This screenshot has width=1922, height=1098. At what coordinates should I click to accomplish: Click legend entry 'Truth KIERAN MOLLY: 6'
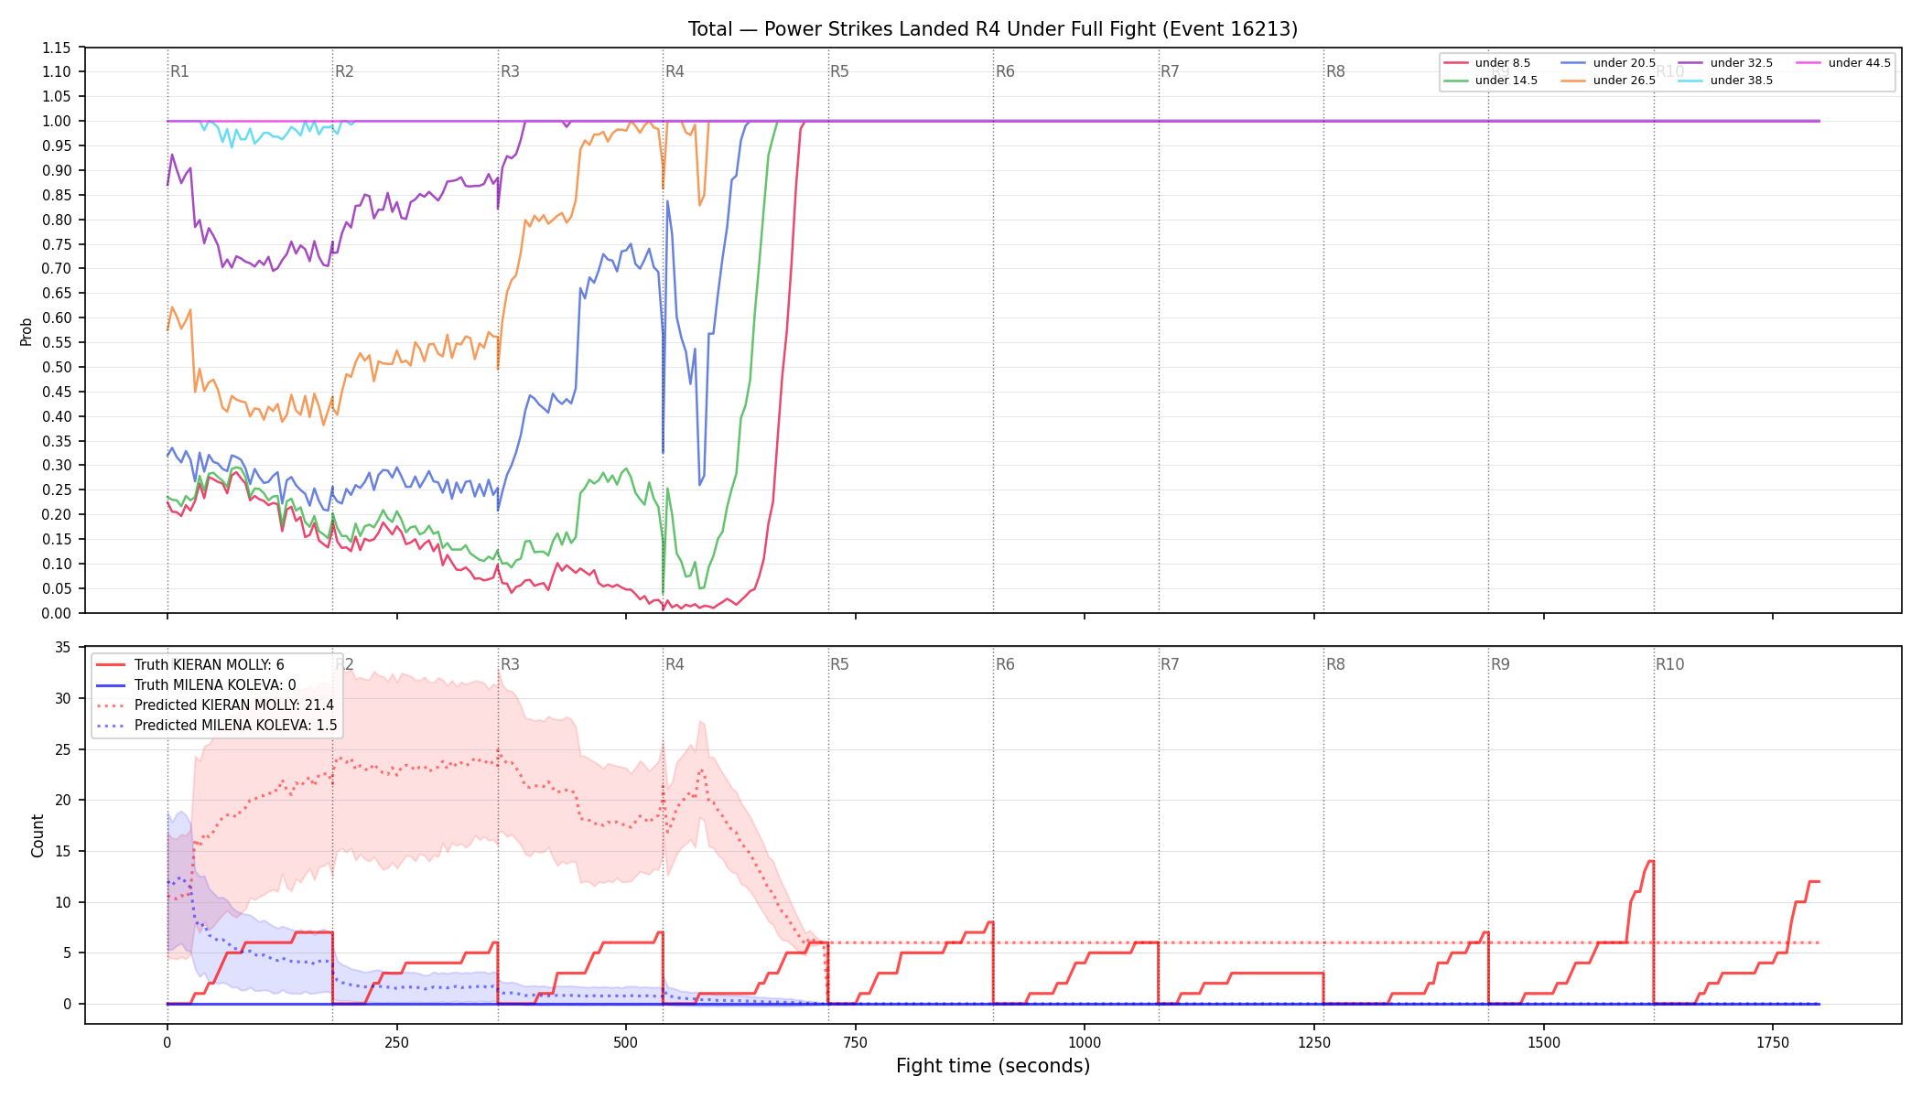tap(190, 665)
